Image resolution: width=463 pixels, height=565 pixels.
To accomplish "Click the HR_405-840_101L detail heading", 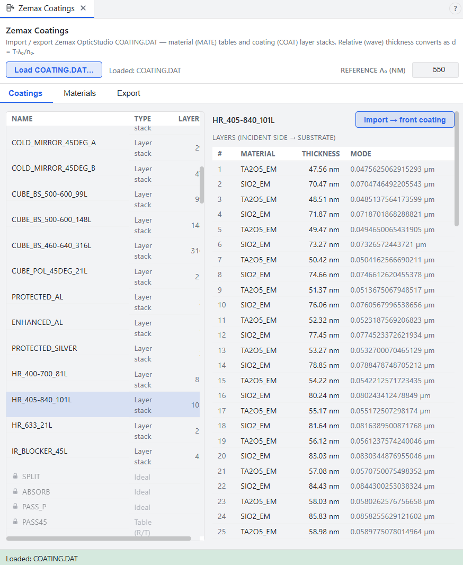I will (243, 120).
